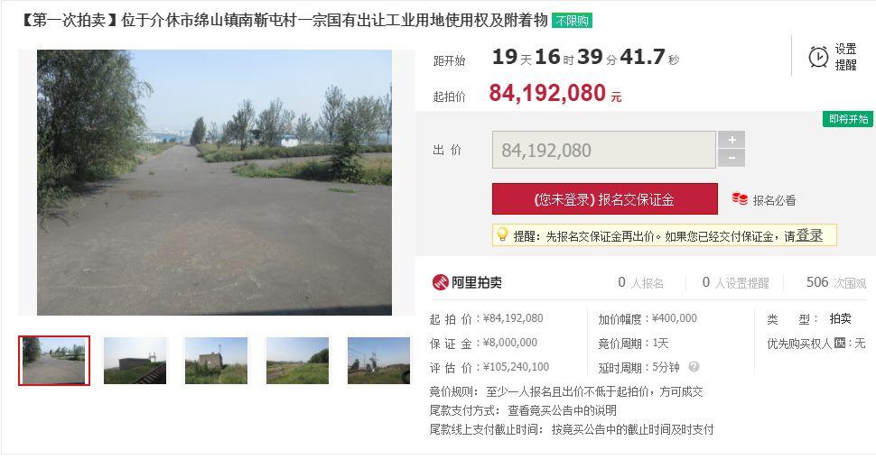Click the 优 badge icon next to 优先购买权人
876x459 pixels.
point(839,343)
